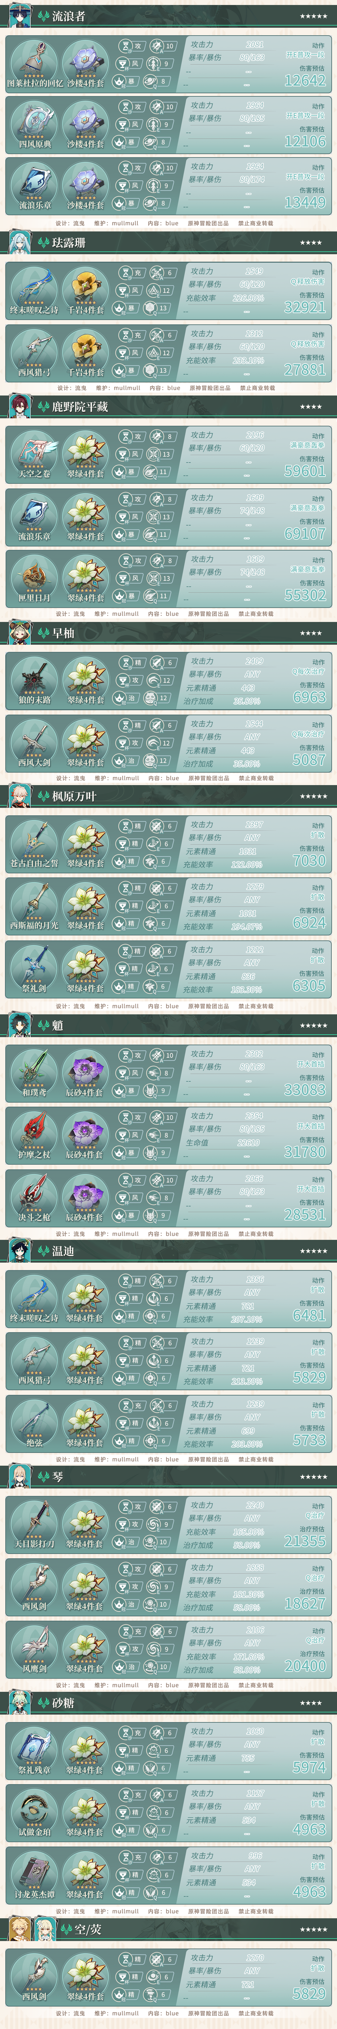This screenshot has width=337, height=2029.
Task: Open the 珐露珊 section header
Action: (168, 243)
